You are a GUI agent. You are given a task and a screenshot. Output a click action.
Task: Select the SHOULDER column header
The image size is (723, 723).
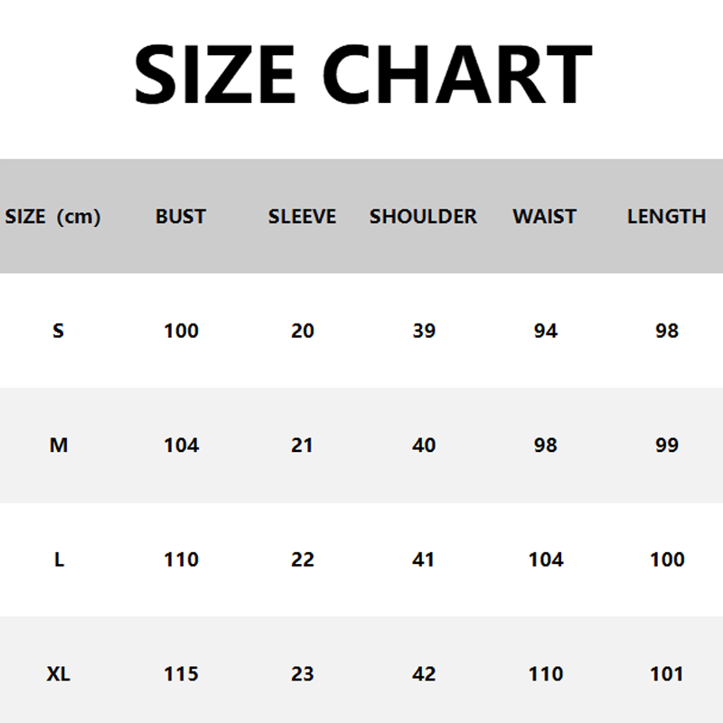[423, 217]
